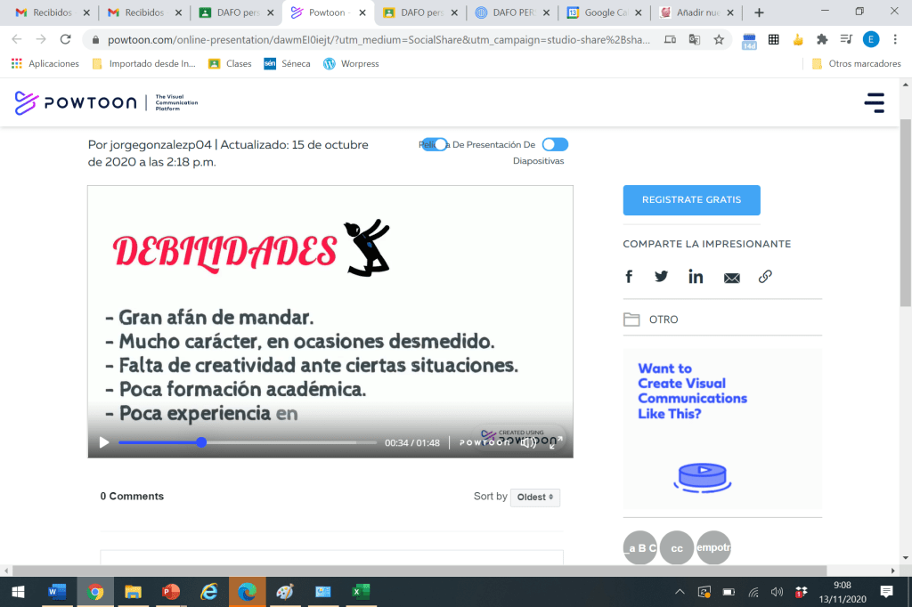Open Microsoft Word from the taskbar

[56, 591]
